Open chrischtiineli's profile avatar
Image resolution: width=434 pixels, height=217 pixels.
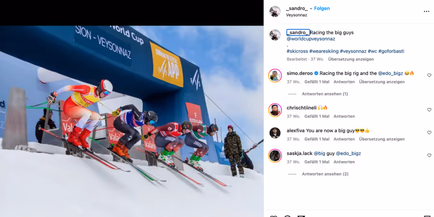275,110
